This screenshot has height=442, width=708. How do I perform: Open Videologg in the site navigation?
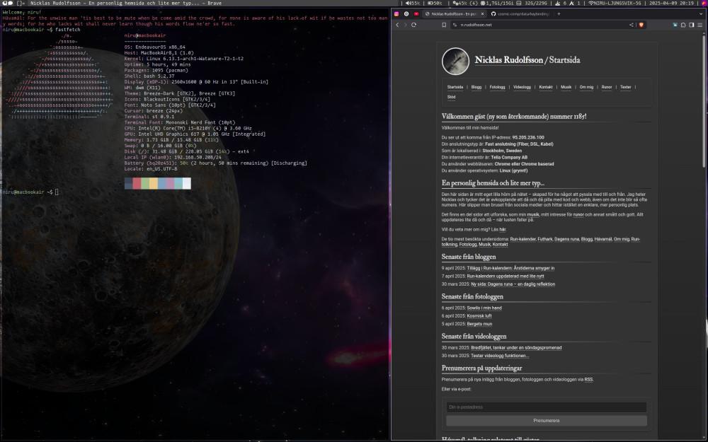pyautogui.click(x=522, y=87)
